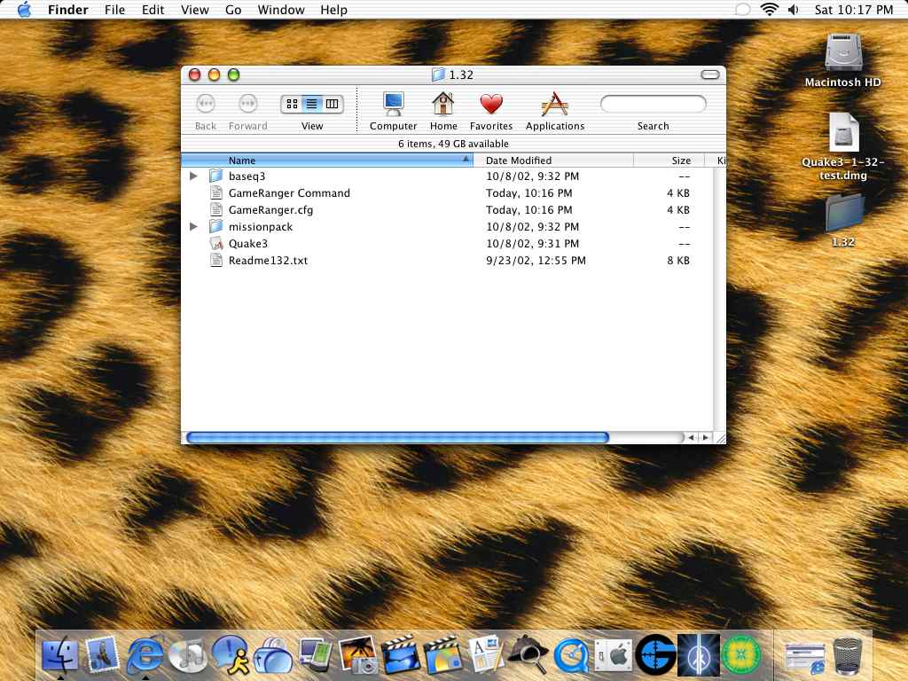This screenshot has height=681, width=908.
Task: Open the Finder application menu
Action: [67, 10]
